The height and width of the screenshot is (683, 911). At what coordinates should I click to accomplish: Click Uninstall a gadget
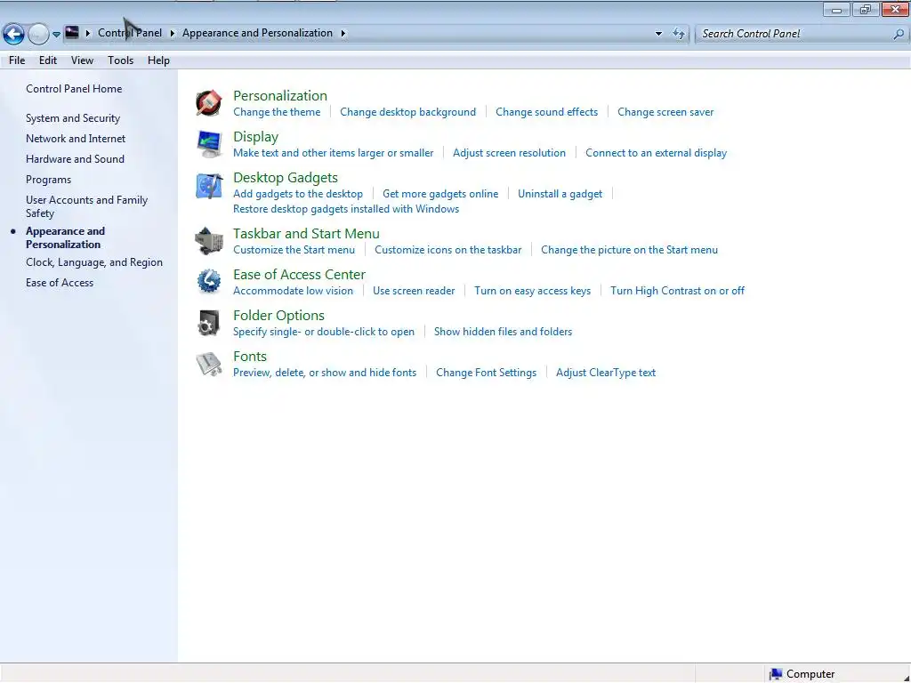click(x=560, y=194)
